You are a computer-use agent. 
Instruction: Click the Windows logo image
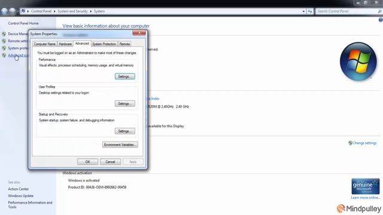click(358, 62)
